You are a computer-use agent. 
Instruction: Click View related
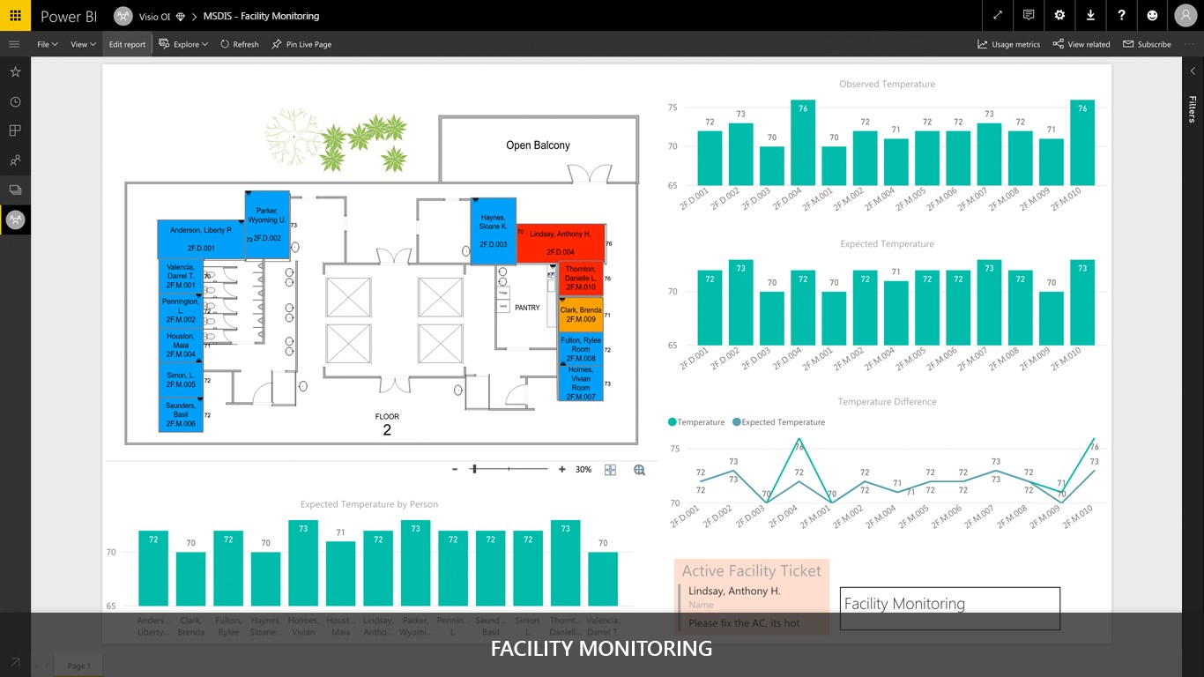pyautogui.click(x=1081, y=44)
